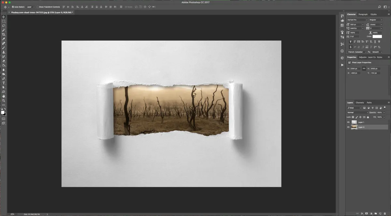Image resolution: width=391 pixels, height=216 pixels.
Task: Select the Rectangular Marquee tool
Action: point(4,21)
